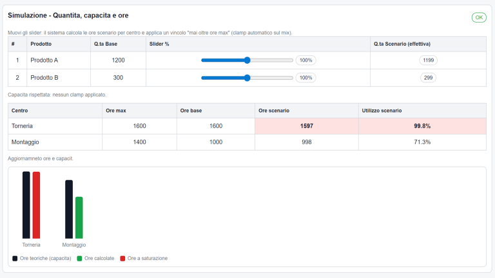Click the 299 scenario quantity badge
The image size is (495, 278).
[428, 77]
